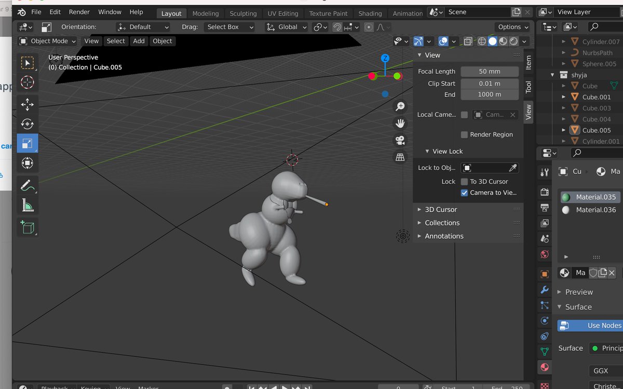623x389 pixels.
Task: Click the viewport Select menu button
Action: 116,41
